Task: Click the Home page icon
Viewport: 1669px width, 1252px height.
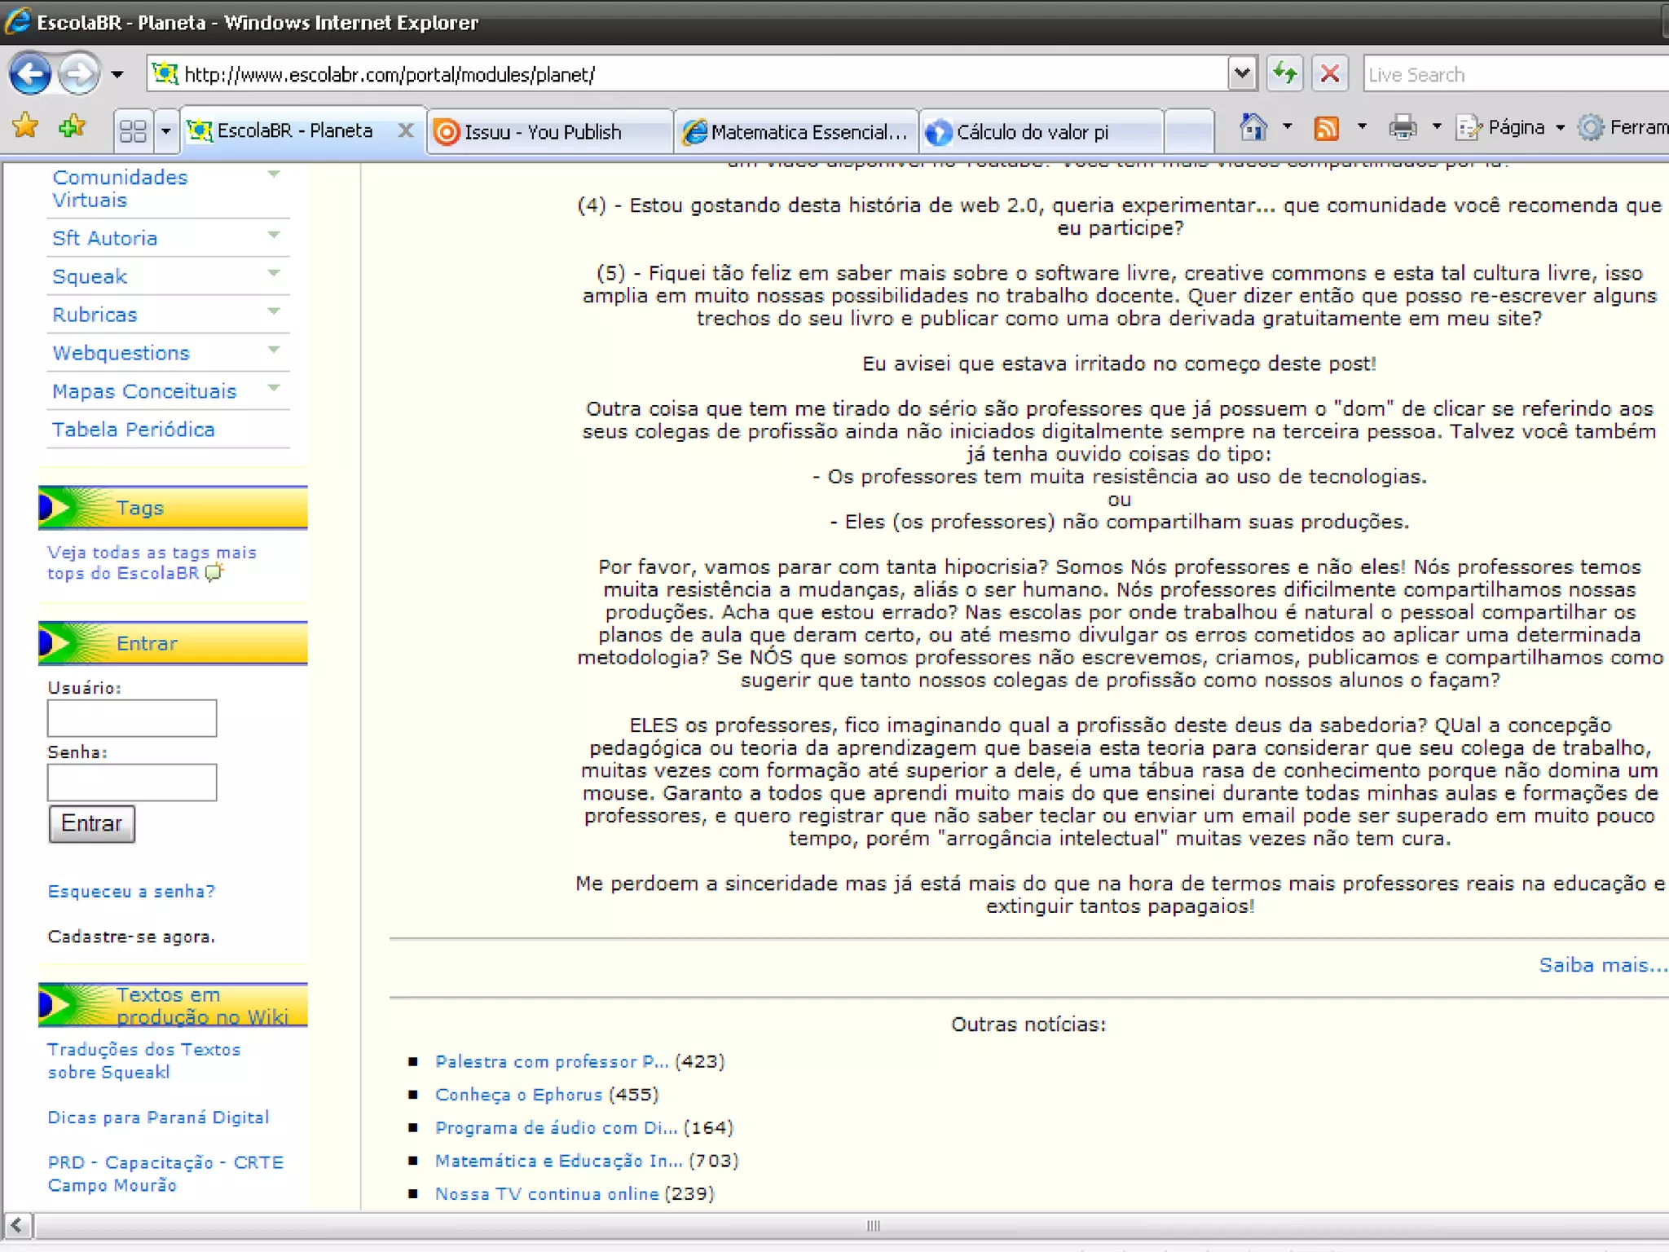Action: point(1253,128)
